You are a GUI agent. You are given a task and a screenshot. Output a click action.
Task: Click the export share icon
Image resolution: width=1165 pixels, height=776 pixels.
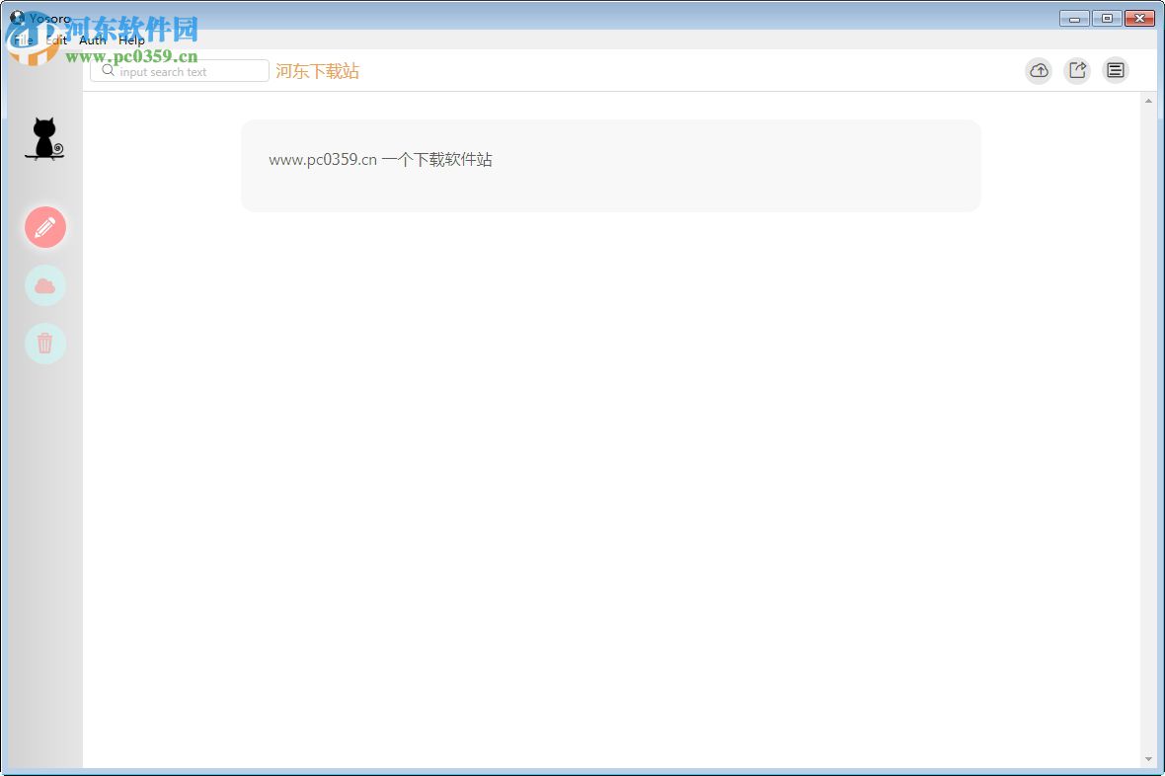(1077, 71)
